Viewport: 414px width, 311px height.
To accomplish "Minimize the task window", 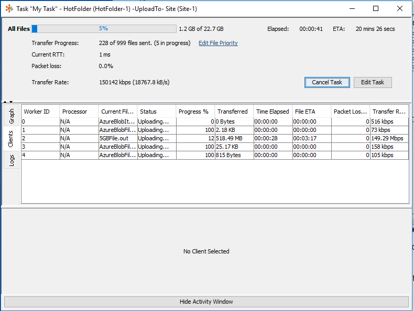I will (352, 8).
